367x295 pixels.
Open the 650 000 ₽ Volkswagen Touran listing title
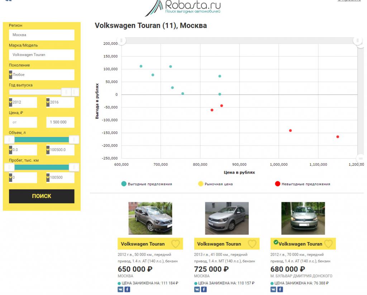(143, 244)
